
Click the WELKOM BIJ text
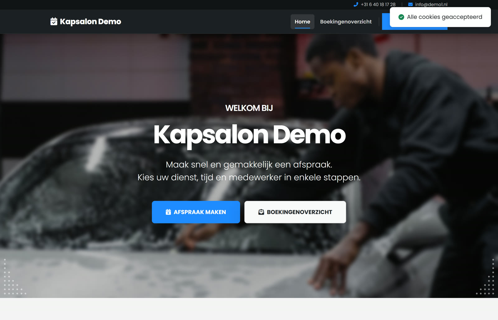pyautogui.click(x=249, y=108)
